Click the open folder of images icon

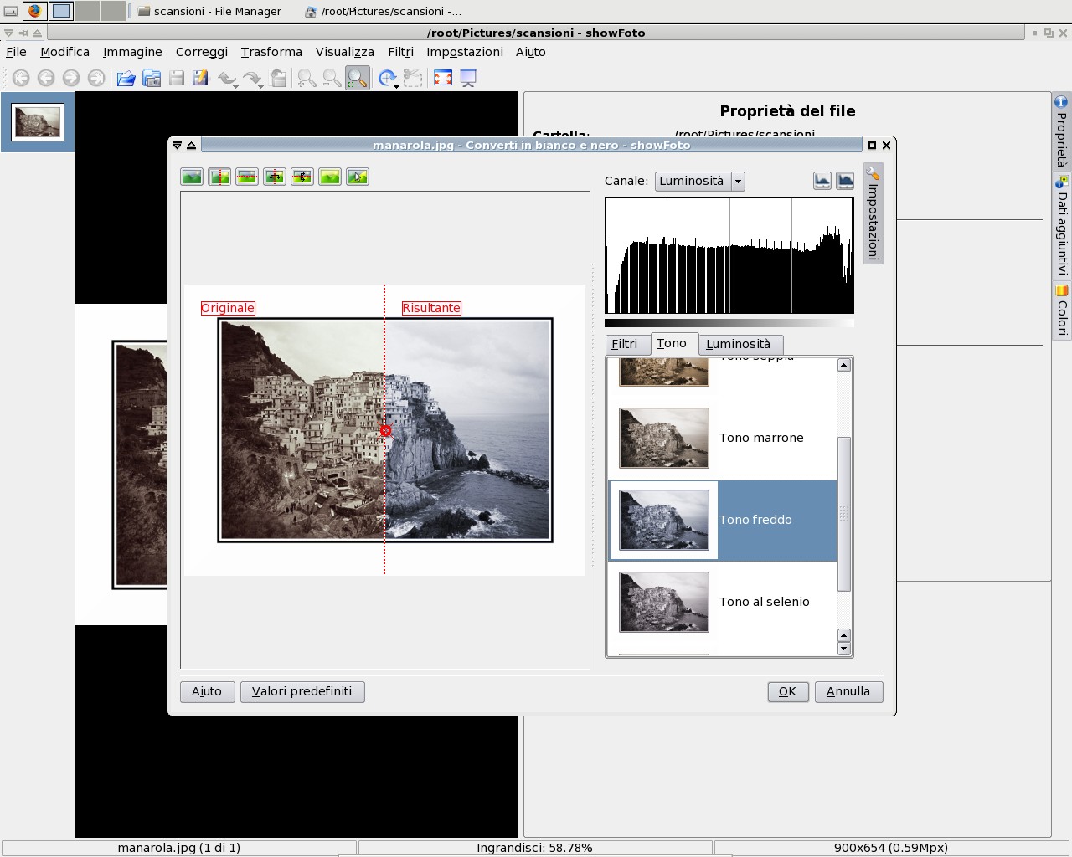[x=152, y=78]
